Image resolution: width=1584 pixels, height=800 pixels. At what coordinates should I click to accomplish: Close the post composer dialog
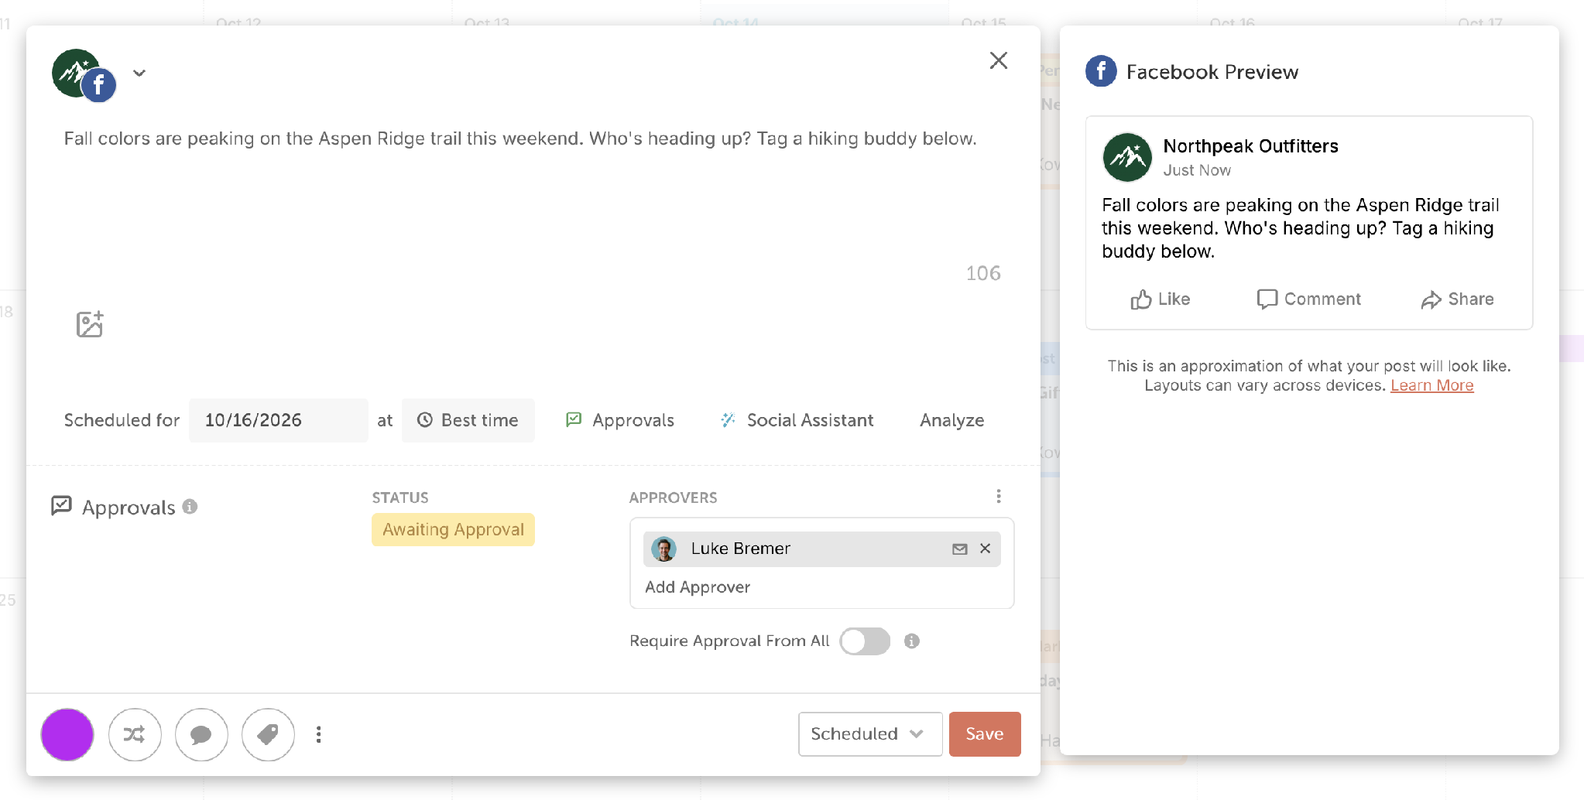click(998, 60)
